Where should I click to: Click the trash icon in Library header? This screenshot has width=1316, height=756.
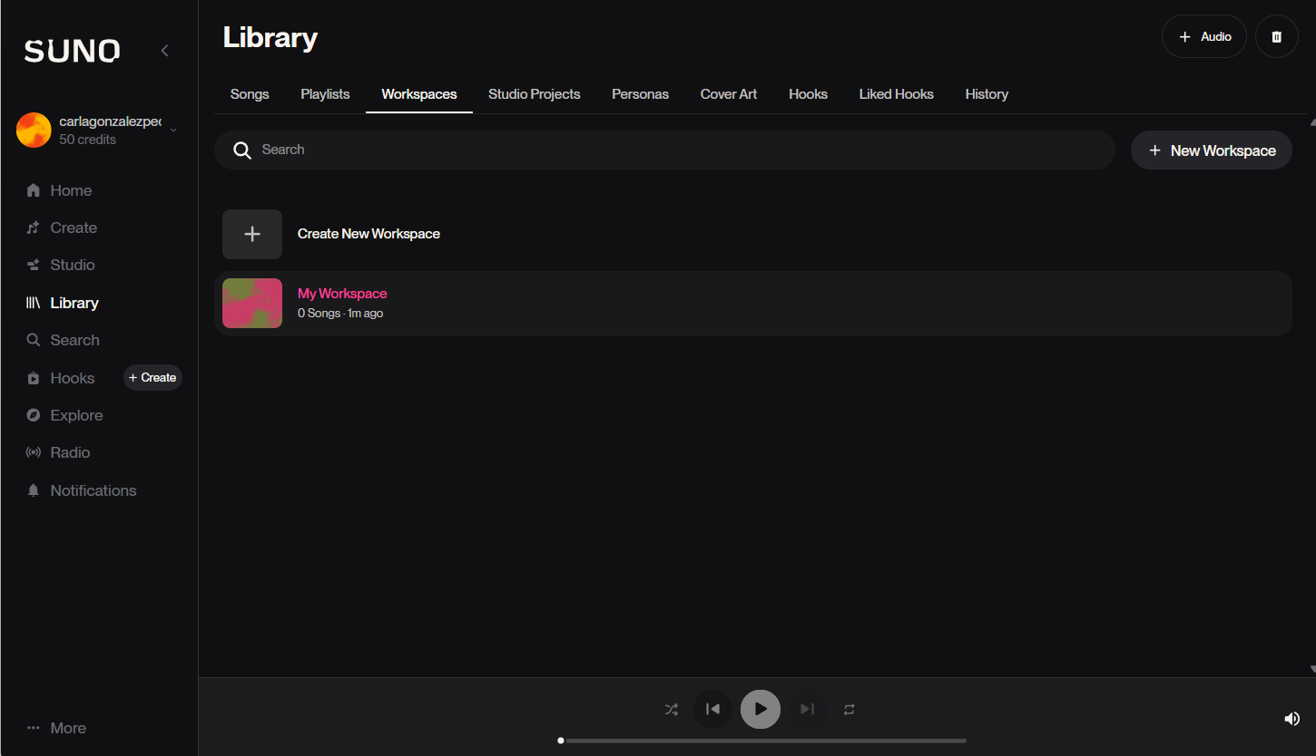pyautogui.click(x=1276, y=37)
